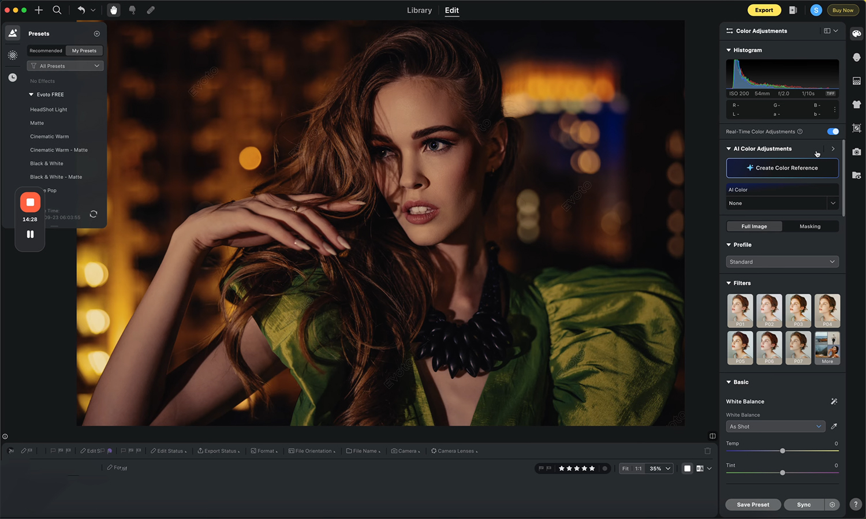Open the All Presets filter dropdown

tap(65, 66)
